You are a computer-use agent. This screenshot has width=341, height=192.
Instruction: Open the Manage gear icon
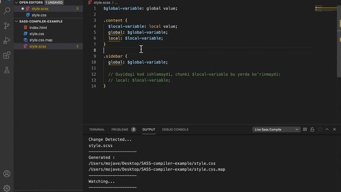[7, 188]
